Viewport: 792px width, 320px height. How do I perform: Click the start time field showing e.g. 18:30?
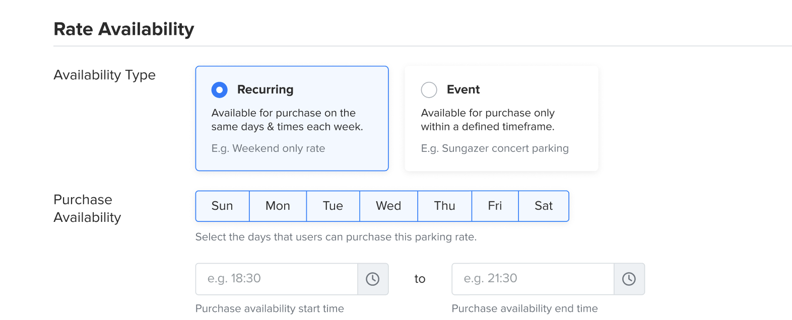pyautogui.click(x=277, y=279)
